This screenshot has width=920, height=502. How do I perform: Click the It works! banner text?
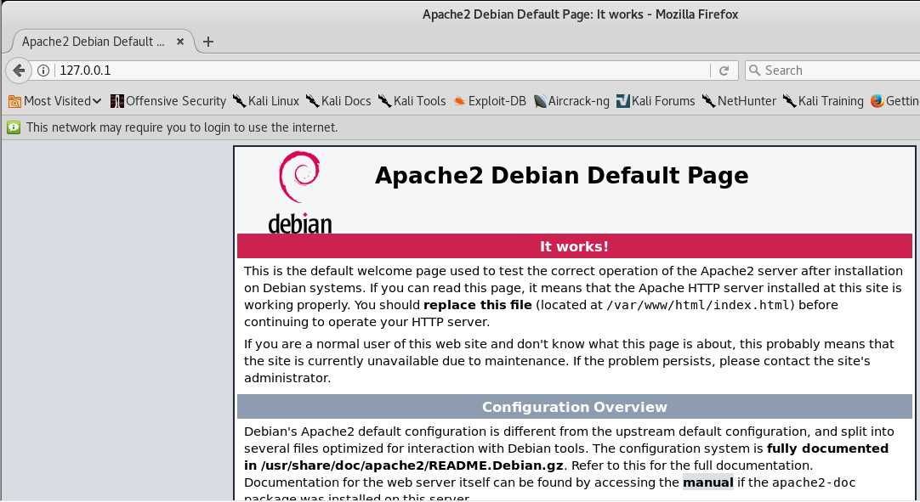(574, 246)
